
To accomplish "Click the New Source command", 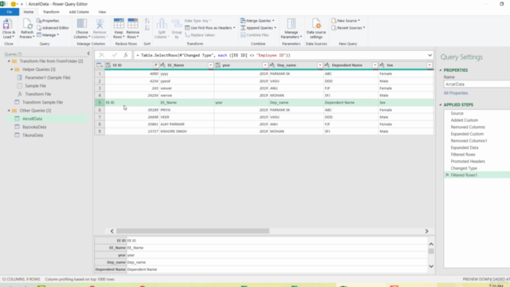I will click(346, 21).
